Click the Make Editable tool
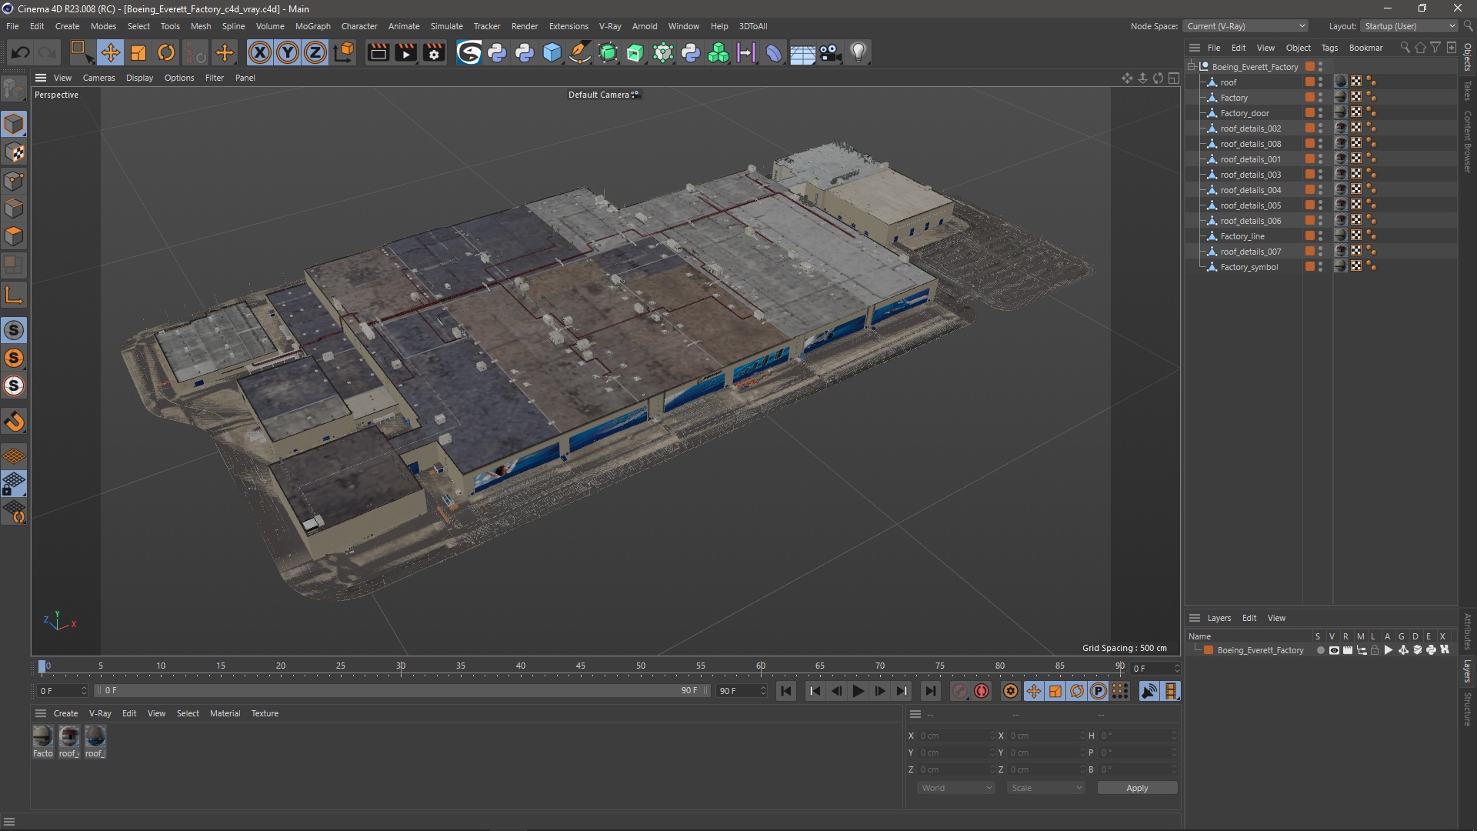1477x831 pixels. click(x=14, y=90)
